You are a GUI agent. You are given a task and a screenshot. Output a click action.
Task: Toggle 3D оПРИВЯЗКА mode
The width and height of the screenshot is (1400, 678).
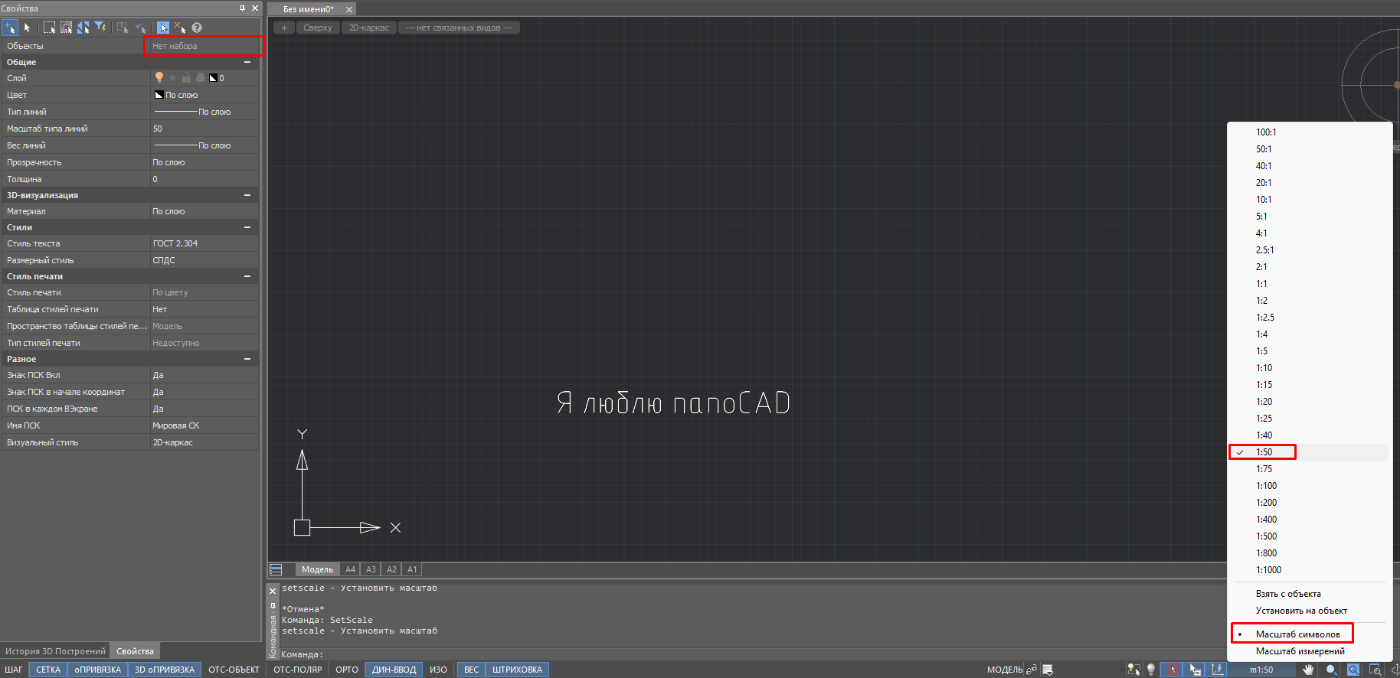(x=165, y=670)
